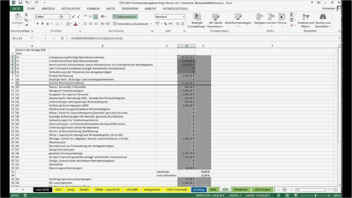Viewport: 352px width, 198px height.
Task: Open the Name Box dropdown arrow
Action: click(x=32, y=38)
